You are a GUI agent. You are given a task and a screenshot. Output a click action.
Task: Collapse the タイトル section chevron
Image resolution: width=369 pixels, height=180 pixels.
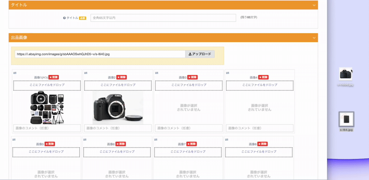[x=314, y=5]
